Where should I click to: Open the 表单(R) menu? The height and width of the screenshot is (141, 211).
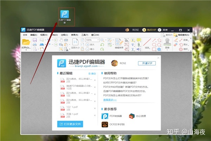point(75,35)
